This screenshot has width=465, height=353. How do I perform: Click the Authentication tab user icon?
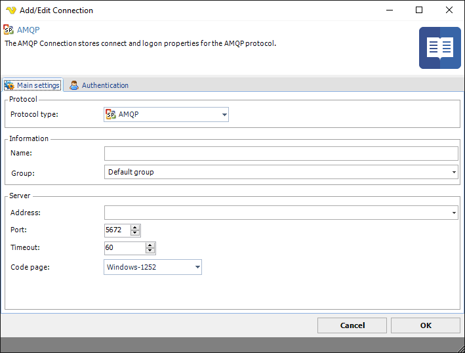(74, 85)
